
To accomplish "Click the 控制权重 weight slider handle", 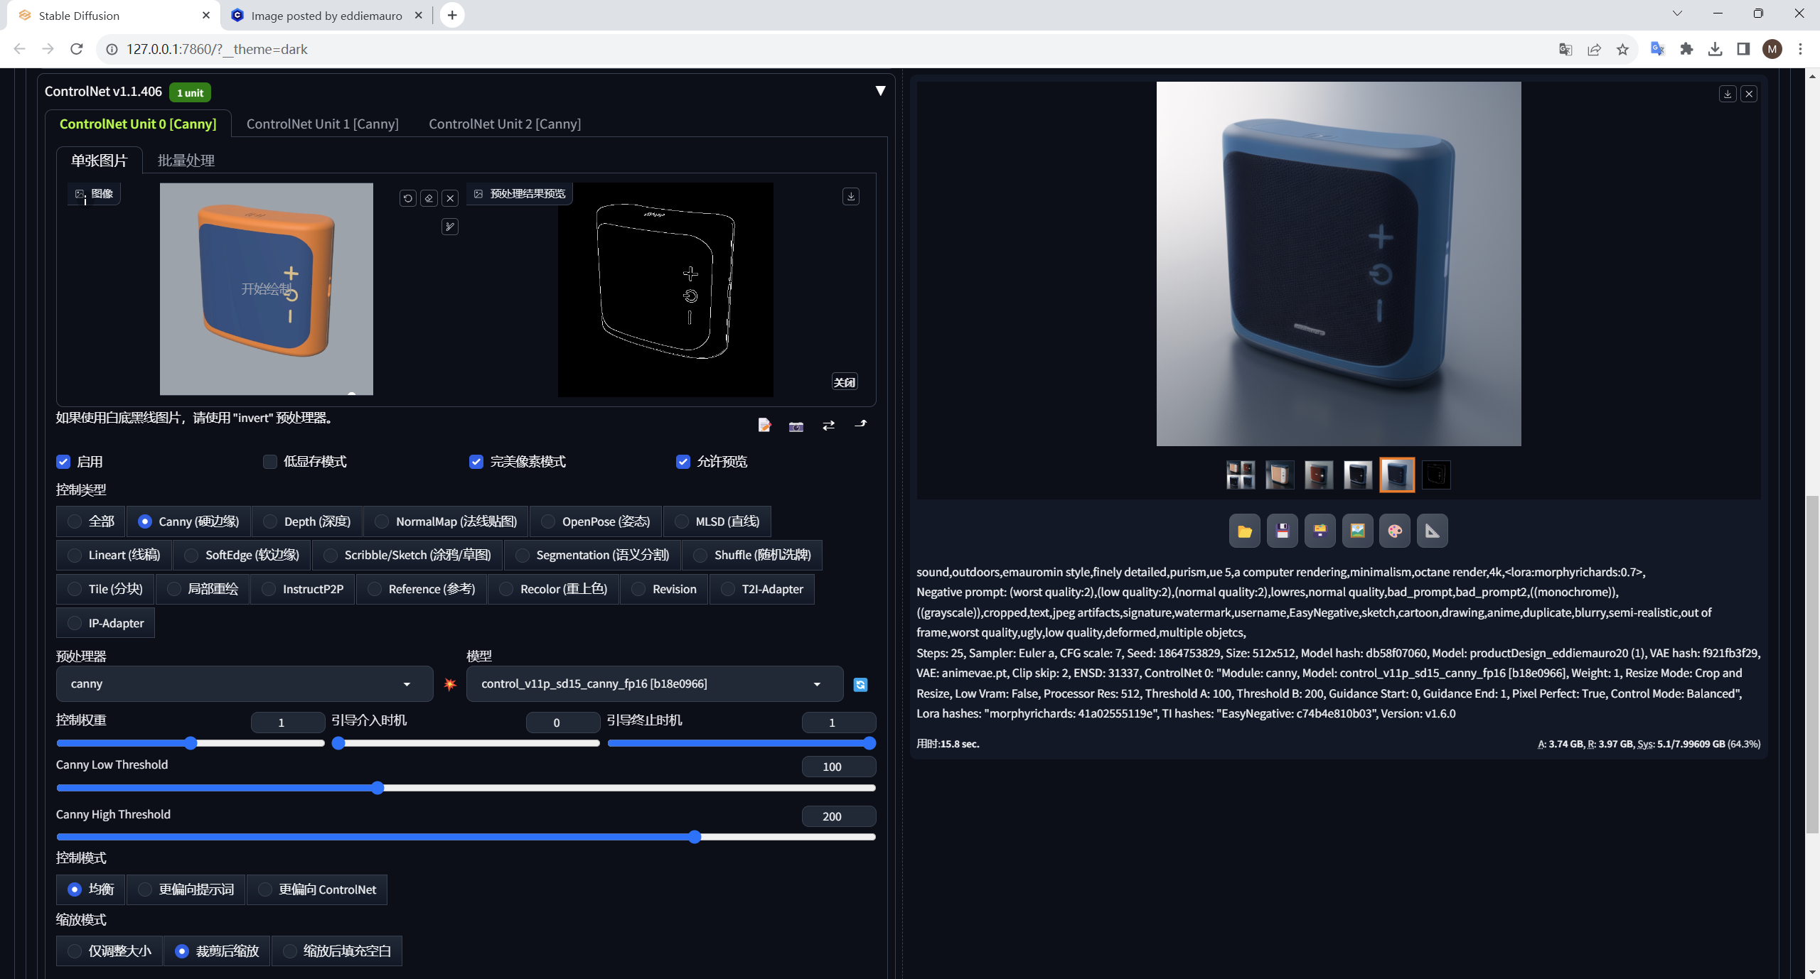I will pyautogui.click(x=190, y=743).
